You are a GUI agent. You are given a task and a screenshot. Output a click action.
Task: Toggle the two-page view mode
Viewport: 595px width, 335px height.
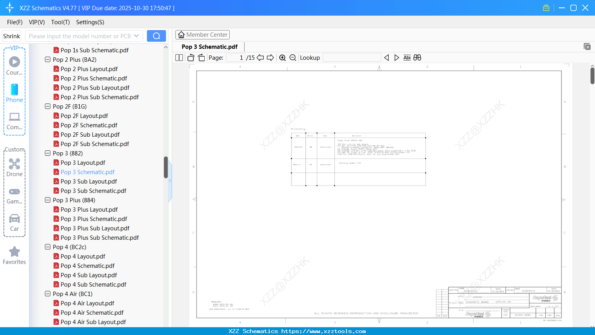tap(179, 57)
